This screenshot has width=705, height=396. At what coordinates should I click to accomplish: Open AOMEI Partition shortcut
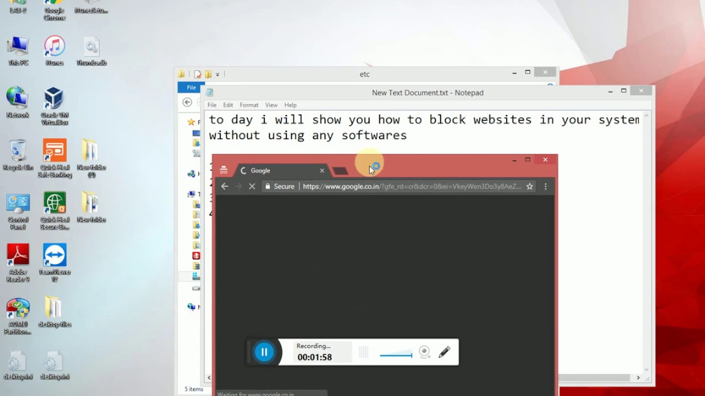[x=18, y=316]
